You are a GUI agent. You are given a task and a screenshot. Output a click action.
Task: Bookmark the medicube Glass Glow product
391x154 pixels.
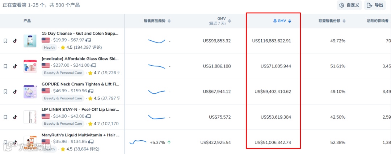coord(5,66)
